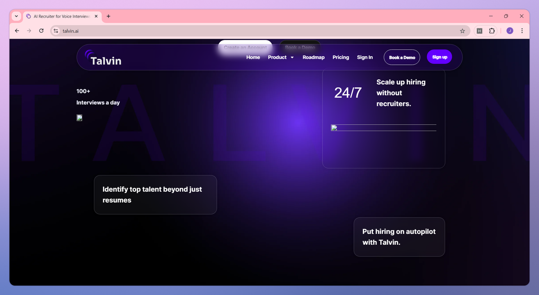Click the blurred Create an Account button

point(245,47)
